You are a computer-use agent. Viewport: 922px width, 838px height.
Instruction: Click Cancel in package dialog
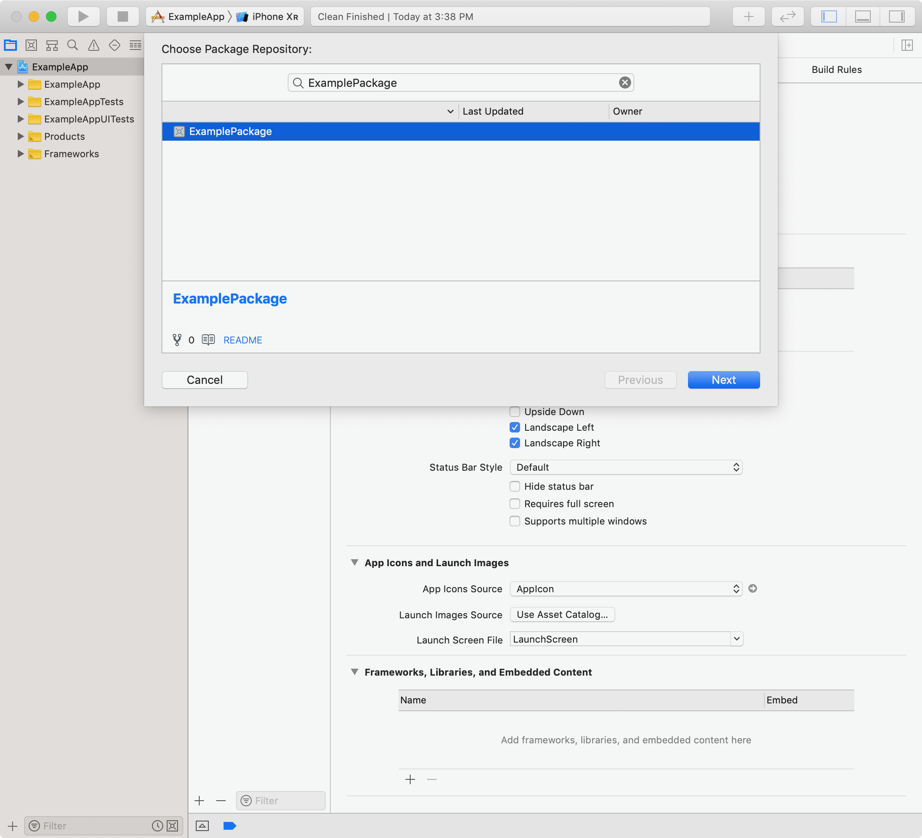point(204,379)
